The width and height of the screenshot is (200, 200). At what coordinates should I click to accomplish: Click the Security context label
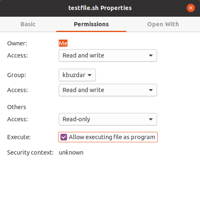pos(30,152)
